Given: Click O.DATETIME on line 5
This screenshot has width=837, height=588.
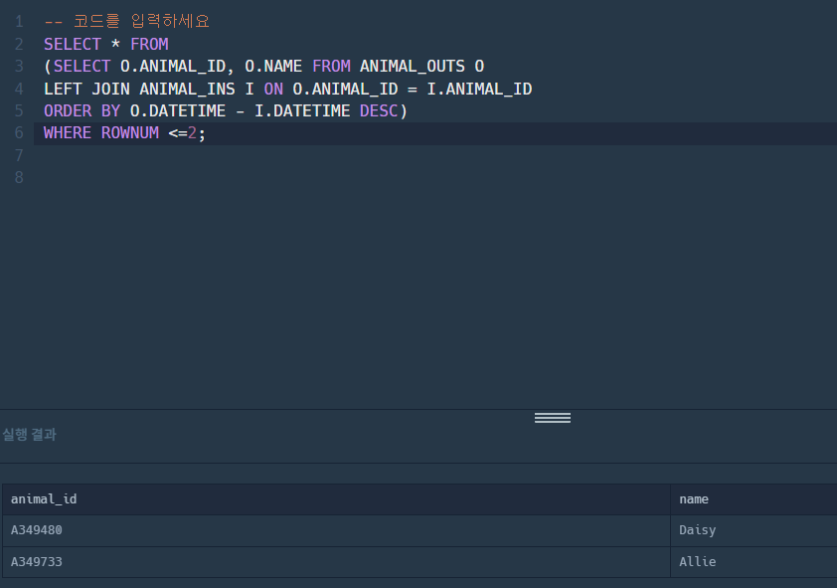Looking at the screenshot, I should click(178, 110).
